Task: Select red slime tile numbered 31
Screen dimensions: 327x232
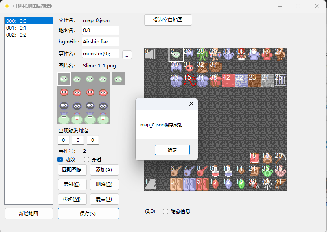Action: point(189,67)
